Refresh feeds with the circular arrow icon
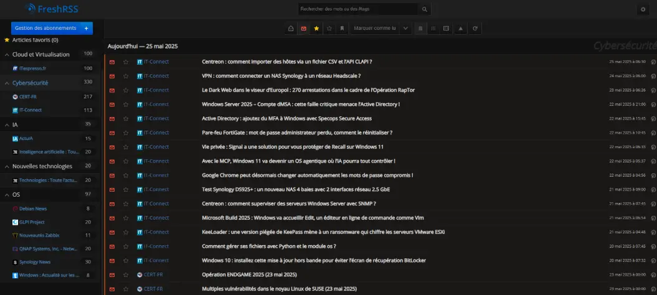Screen dimensions: 657x295 click(475, 29)
